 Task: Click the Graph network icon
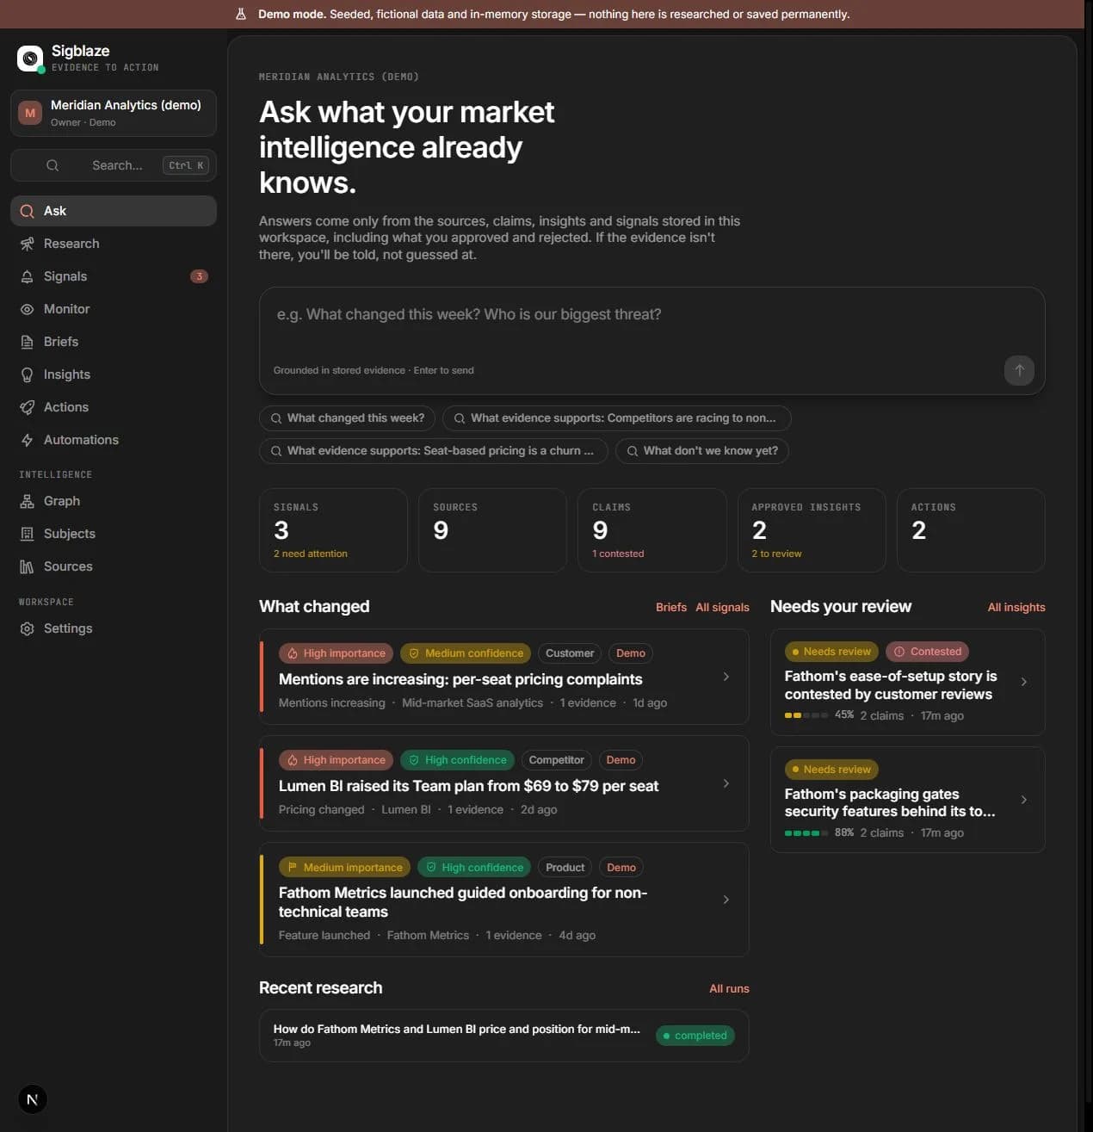28,501
